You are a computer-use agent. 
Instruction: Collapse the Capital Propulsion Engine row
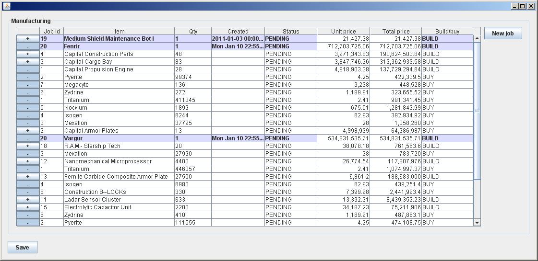[28, 69]
